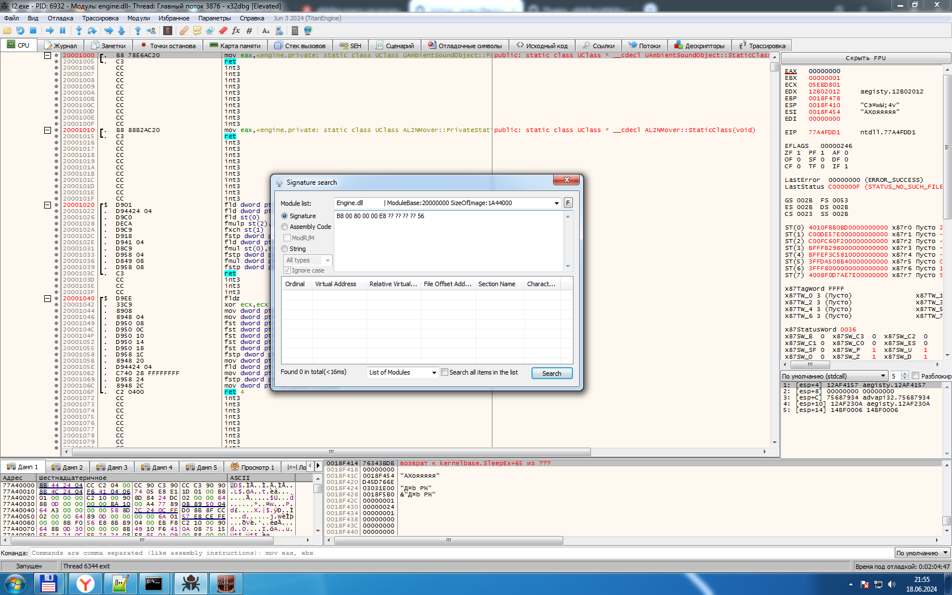Image resolution: width=952 pixels, height=595 pixels.
Task: Switch to the Стек вызовов tab
Action: [300, 46]
